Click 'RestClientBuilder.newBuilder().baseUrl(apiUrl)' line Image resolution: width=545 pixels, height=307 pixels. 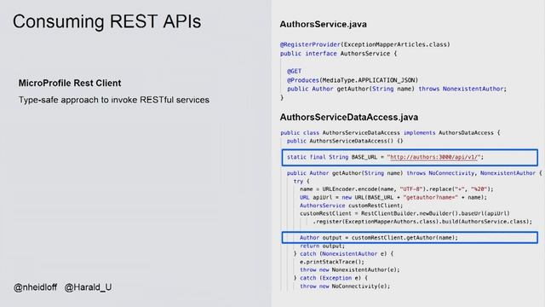coord(404,213)
